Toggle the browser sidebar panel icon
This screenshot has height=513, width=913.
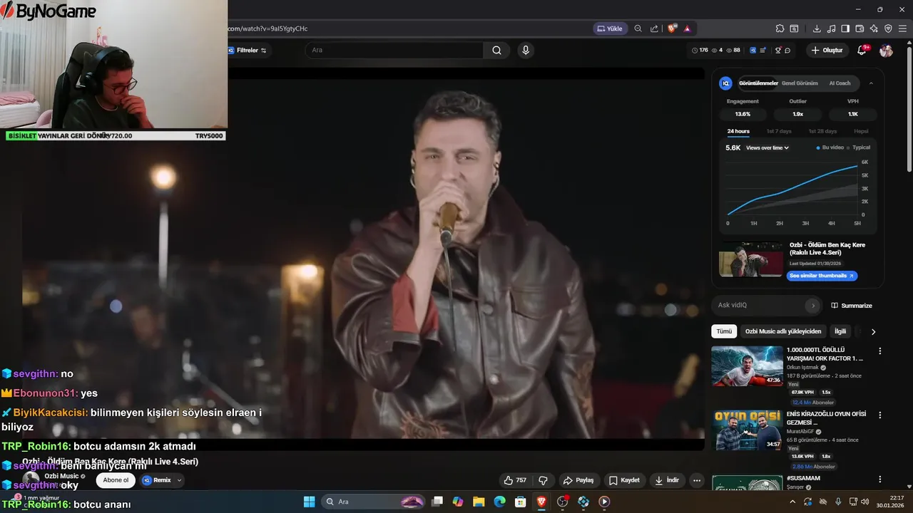coord(845,28)
